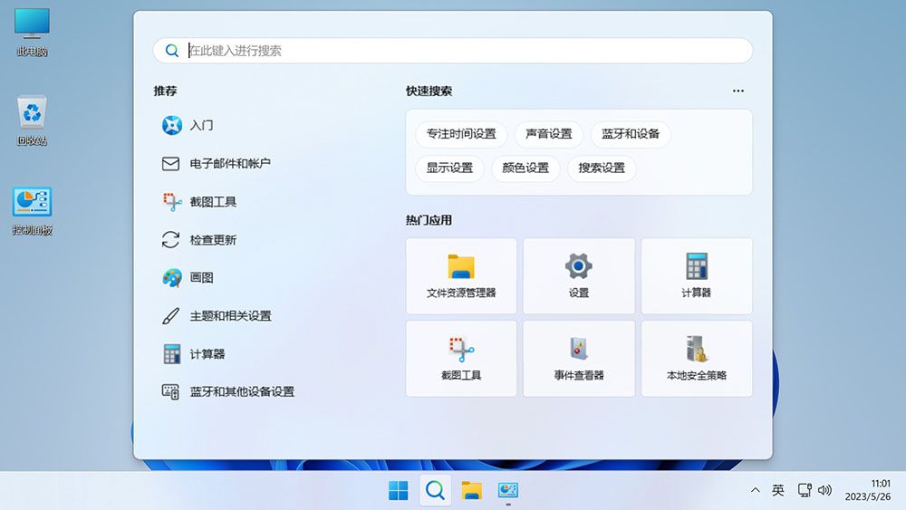Open the 快速搜索 more options (…) menu
The height and width of the screenshot is (510, 906).
pyautogui.click(x=737, y=91)
